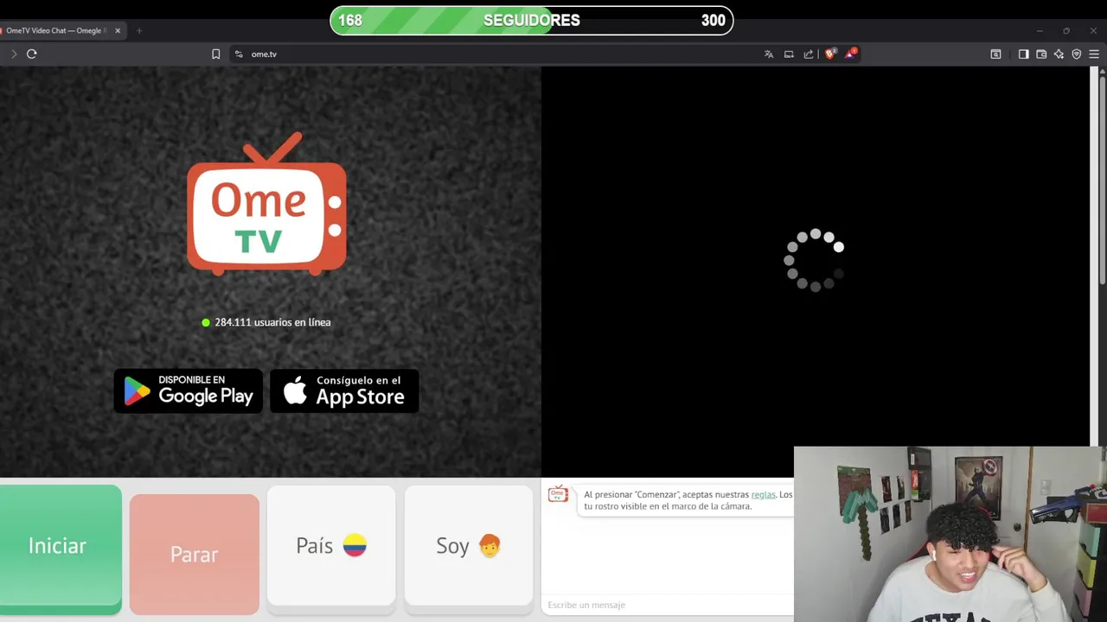Image resolution: width=1107 pixels, height=622 pixels.
Task: Open Brave Rewards triangle icon
Action: (851, 54)
